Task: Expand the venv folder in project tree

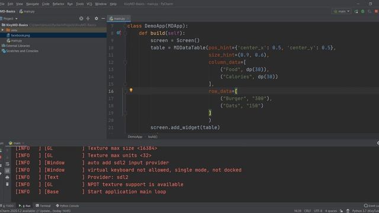Action: coord(2,30)
